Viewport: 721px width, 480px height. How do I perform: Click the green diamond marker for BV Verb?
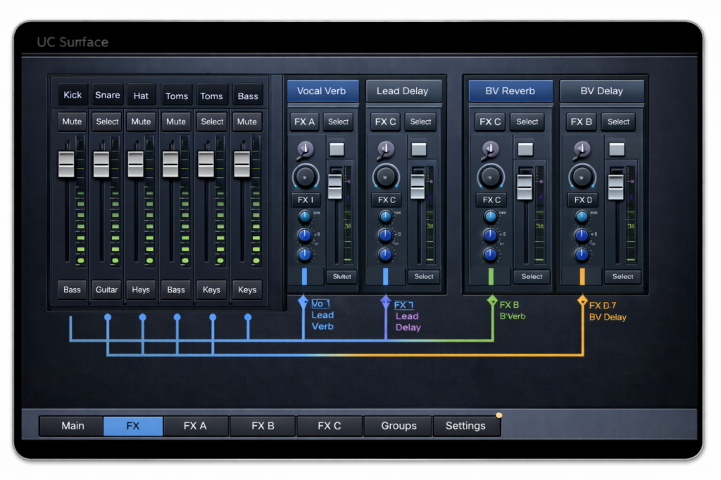(491, 300)
